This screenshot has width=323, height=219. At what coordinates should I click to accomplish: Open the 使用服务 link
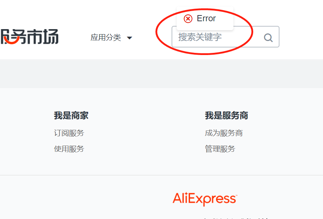[x=69, y=149]
